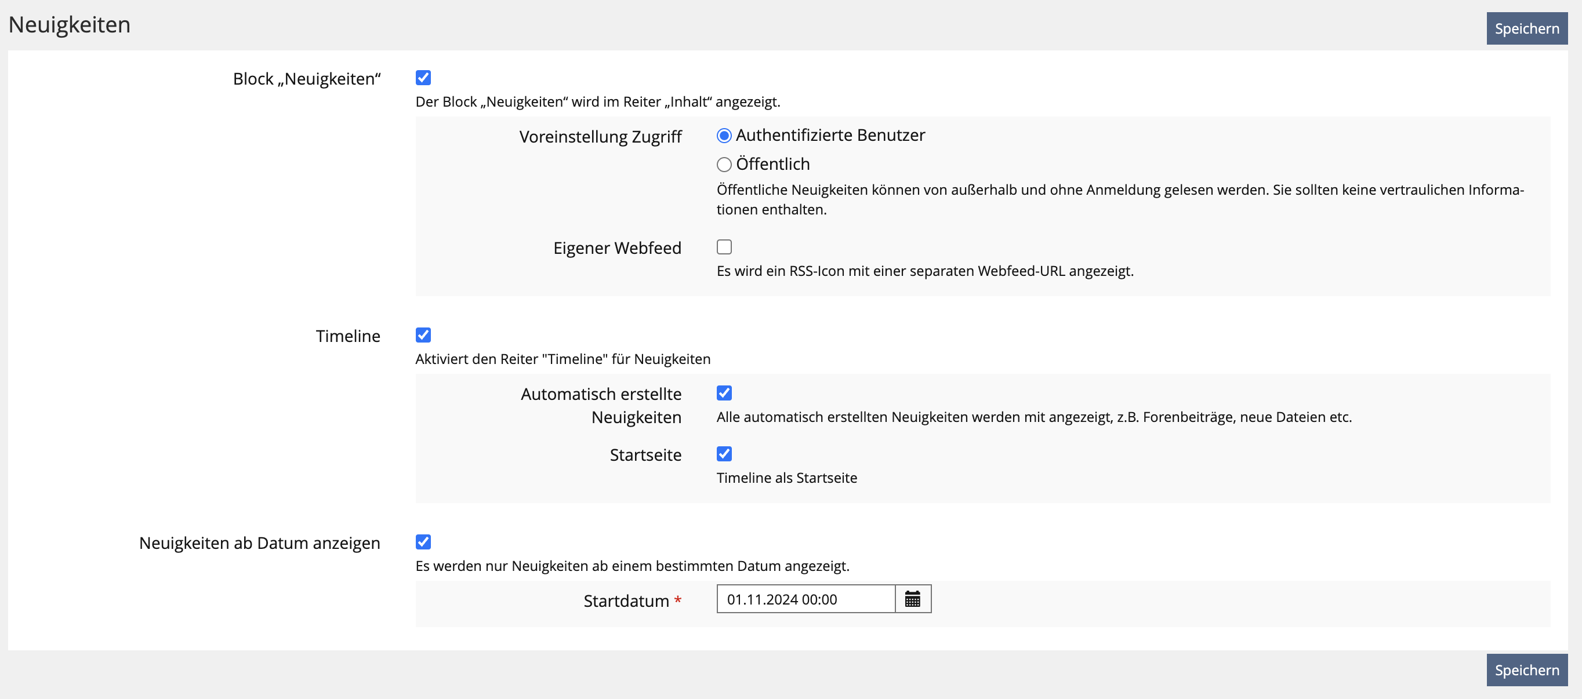Disable the Timeline checkbox
This screenshot has width=1582, height=699.
pyautogui.click(x=423, y=335)
